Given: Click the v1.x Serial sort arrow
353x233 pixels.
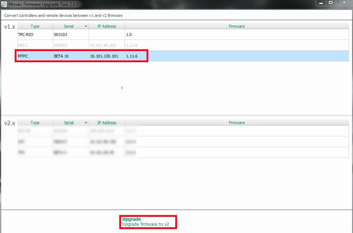Looking at the screenshot, I should coord(86,26).
